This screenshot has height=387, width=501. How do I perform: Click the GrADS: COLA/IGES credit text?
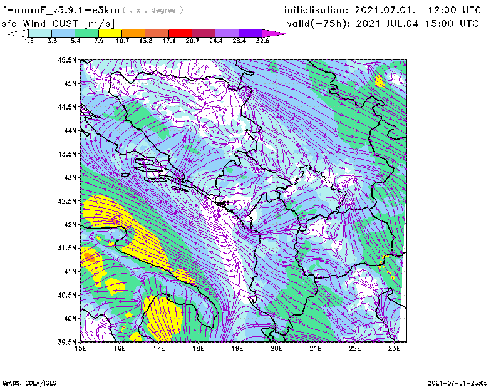pyautogui.click(x=29, y=383)
